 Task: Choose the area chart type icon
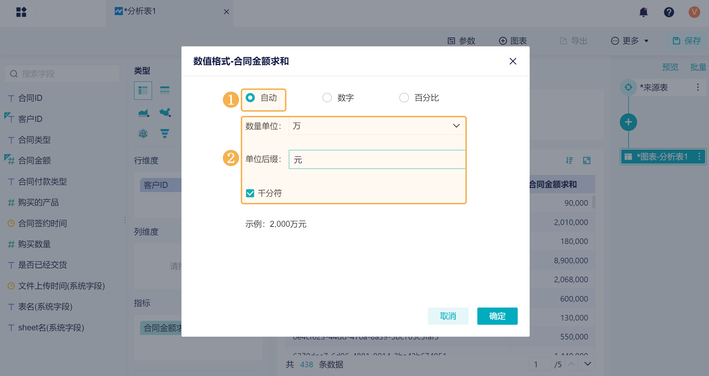(144, 113)
